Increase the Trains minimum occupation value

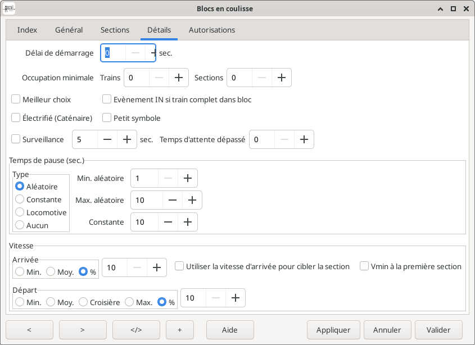click(x=179, y=78)
